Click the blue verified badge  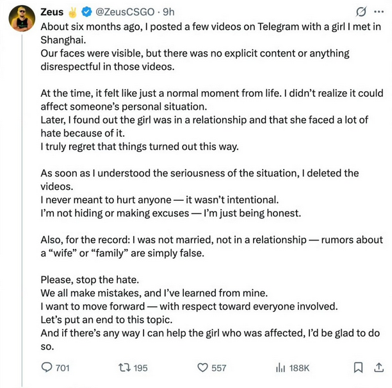pos(86,12)
